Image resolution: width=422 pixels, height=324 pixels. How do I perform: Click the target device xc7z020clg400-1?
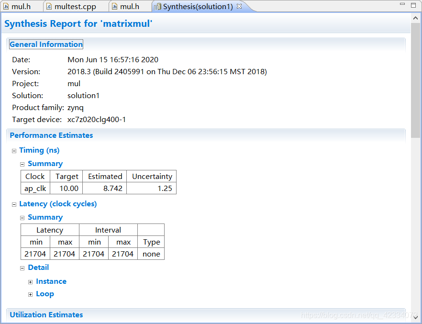(x=97, y=120)
